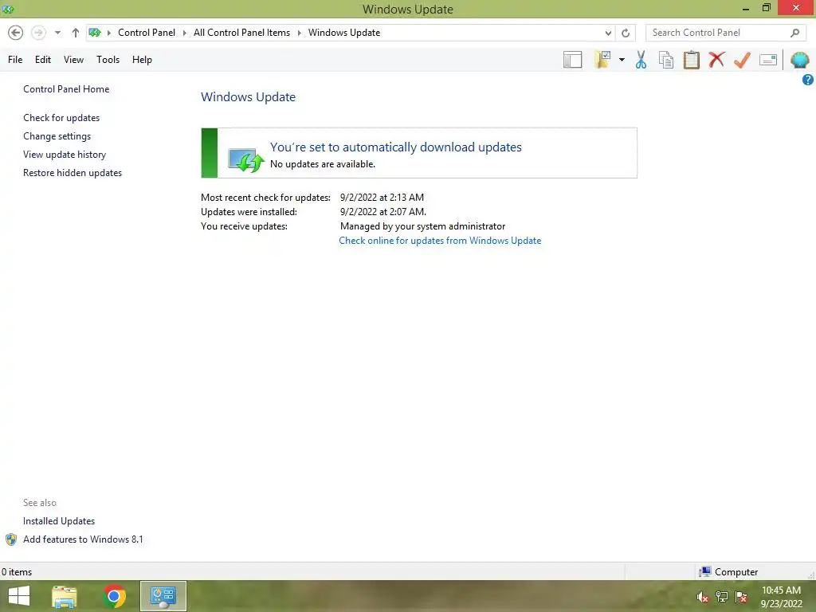This screenshot has height=612, width=816.
Task: Click the navigation pane layout icon
Action: 572,60
